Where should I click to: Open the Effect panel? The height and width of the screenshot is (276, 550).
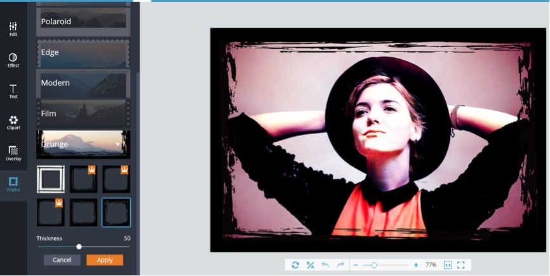pyautogui.click(x=13, y=60)
